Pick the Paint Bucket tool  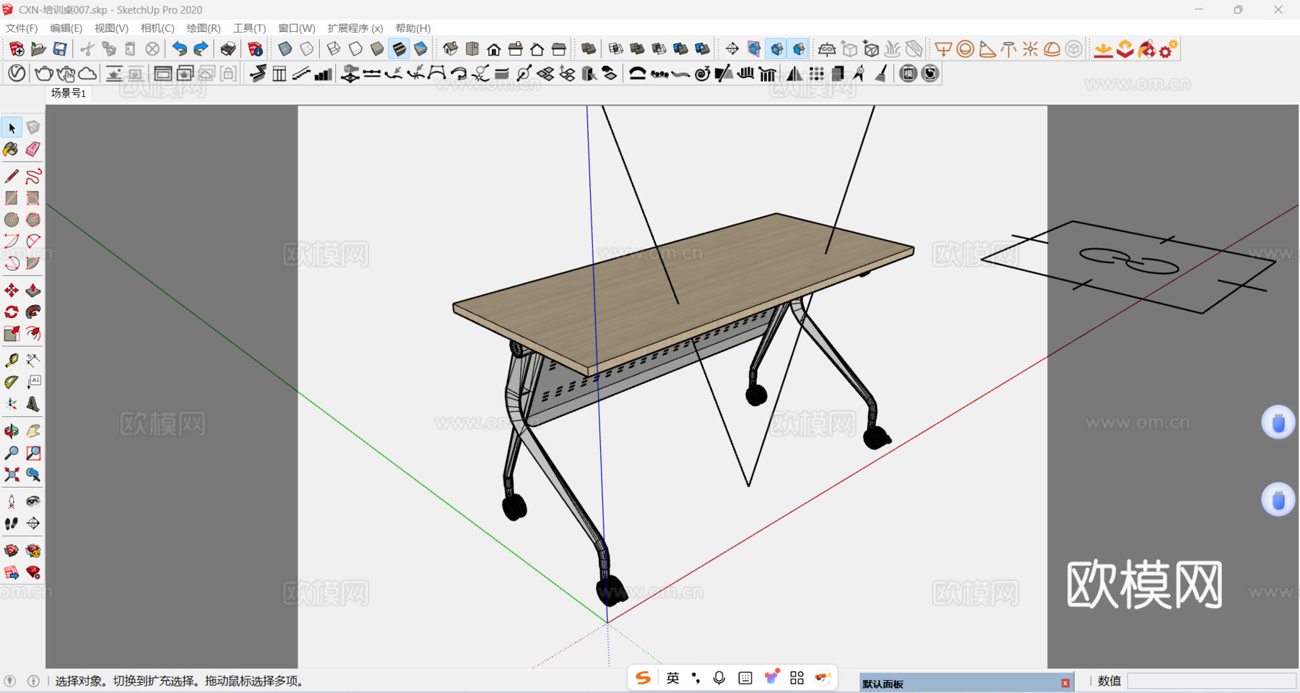(12, 150)
